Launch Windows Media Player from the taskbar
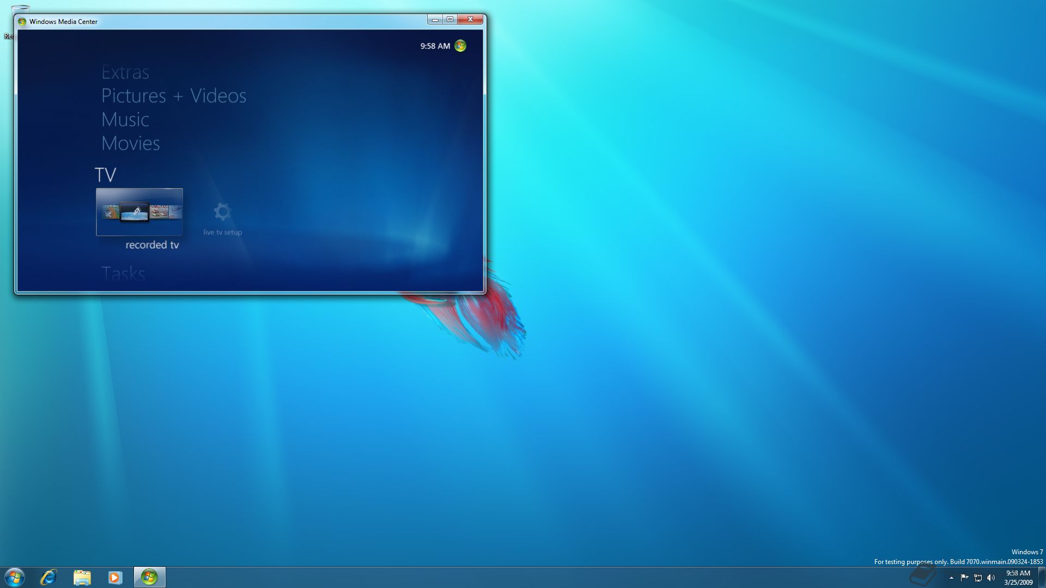1046x588 pixels. [115, 577]
